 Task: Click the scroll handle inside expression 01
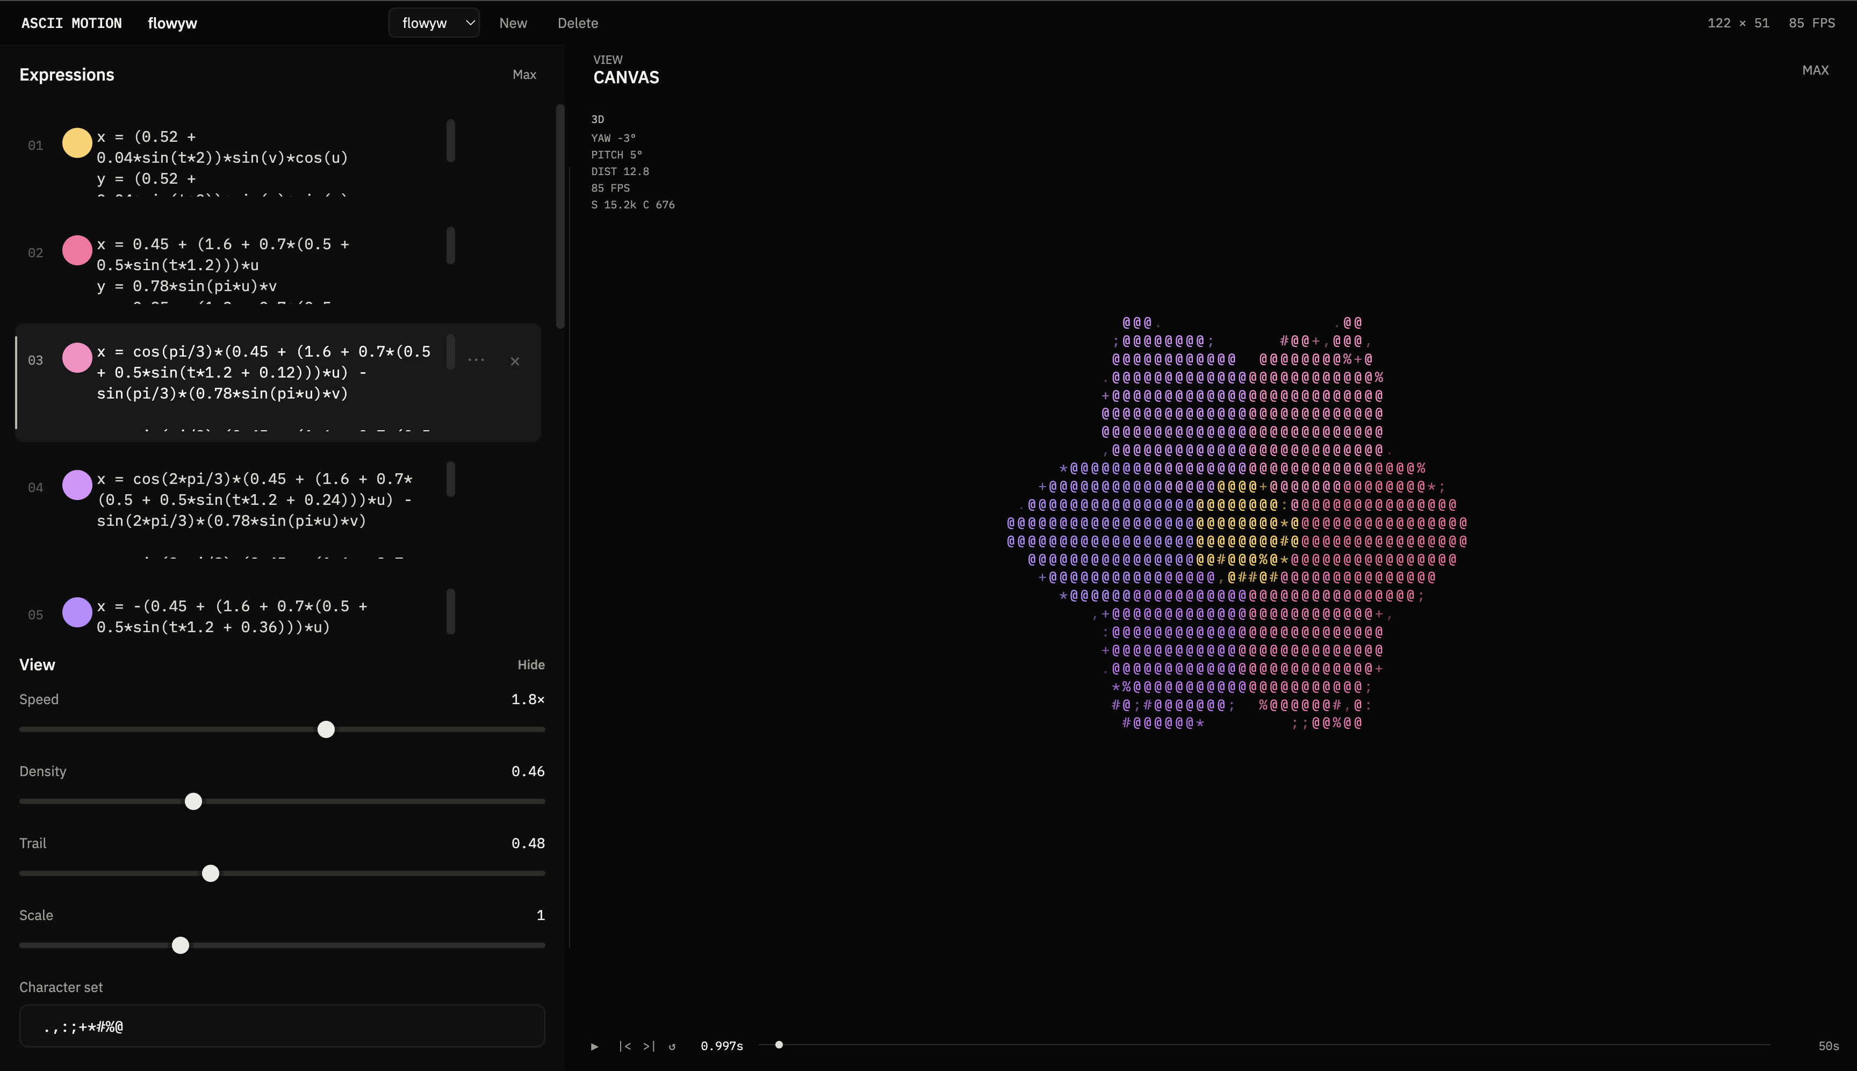point(450,141)
